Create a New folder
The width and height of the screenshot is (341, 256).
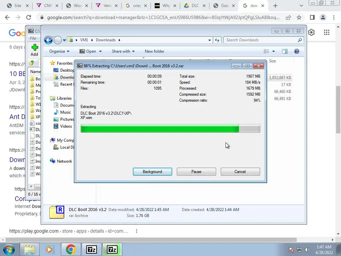click(155, 51)
